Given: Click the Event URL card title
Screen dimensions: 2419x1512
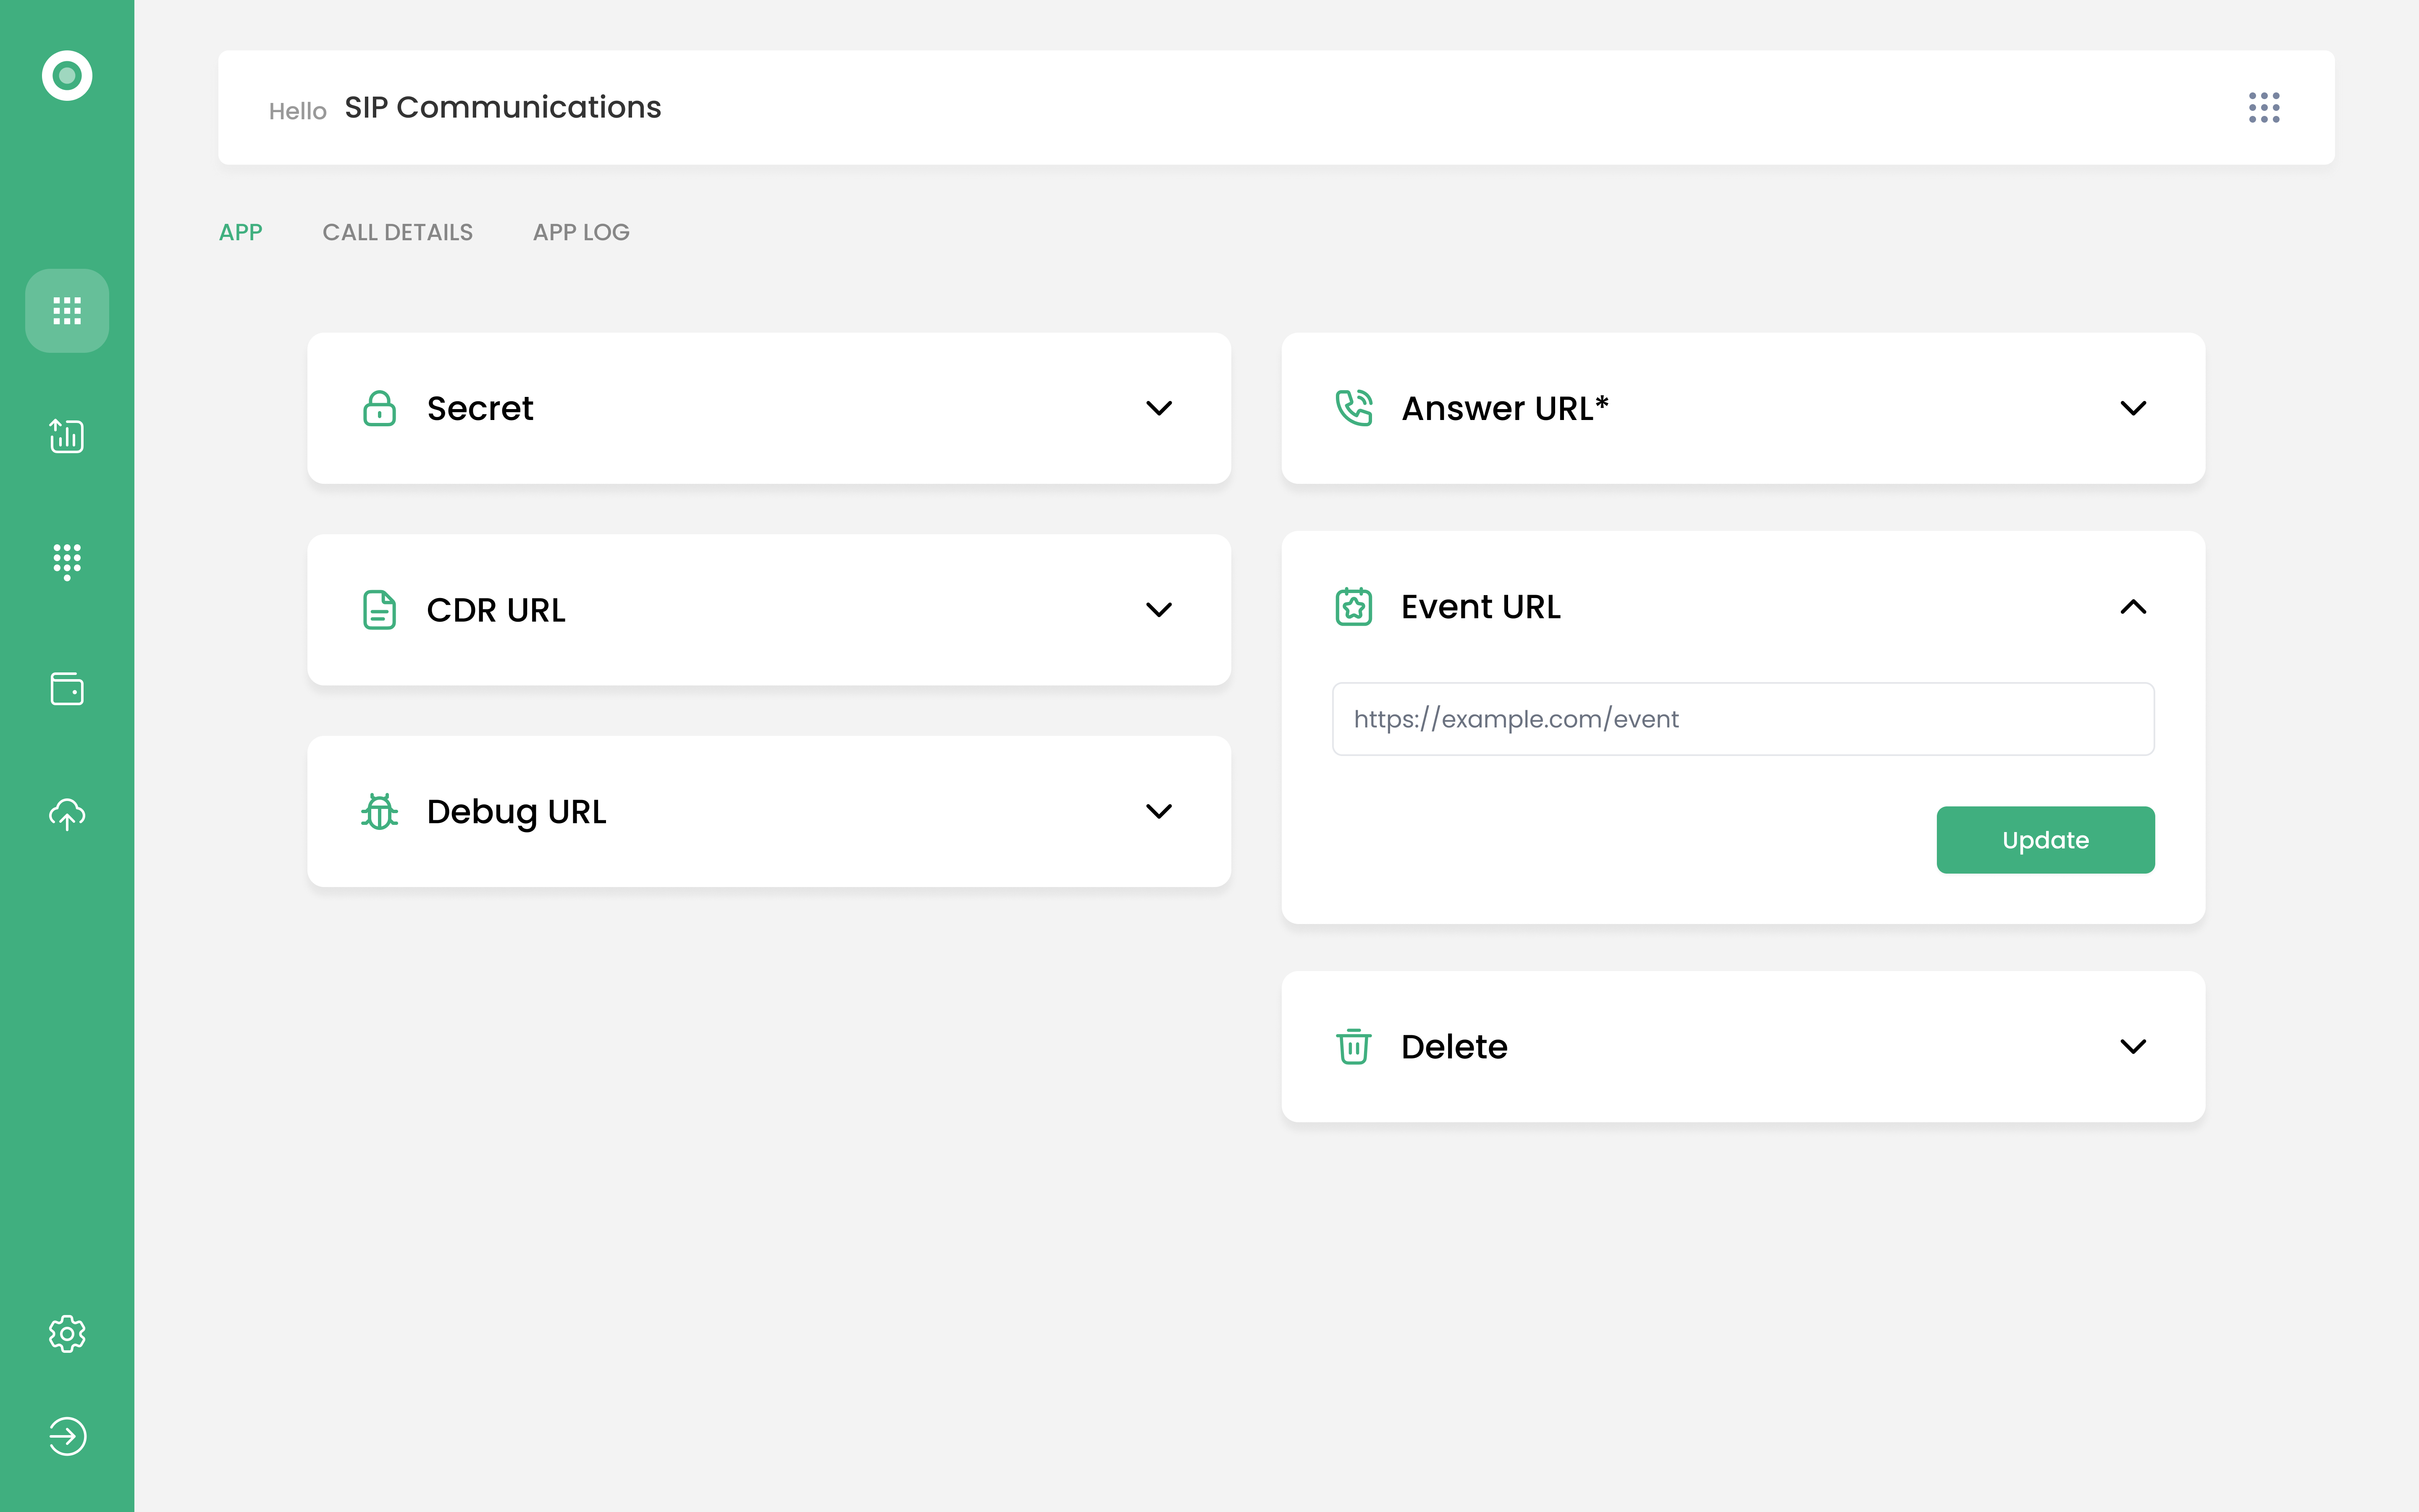Looking at the screenshot, I should (1480, 607).
